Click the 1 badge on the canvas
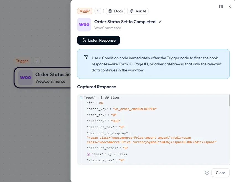 click(37, 61)
